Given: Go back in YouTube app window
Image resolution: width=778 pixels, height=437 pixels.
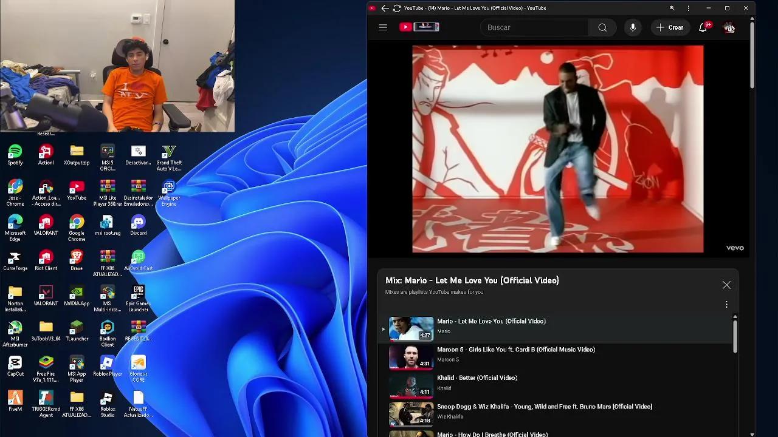Looking at the screenshot, I should tap(385, 8).
